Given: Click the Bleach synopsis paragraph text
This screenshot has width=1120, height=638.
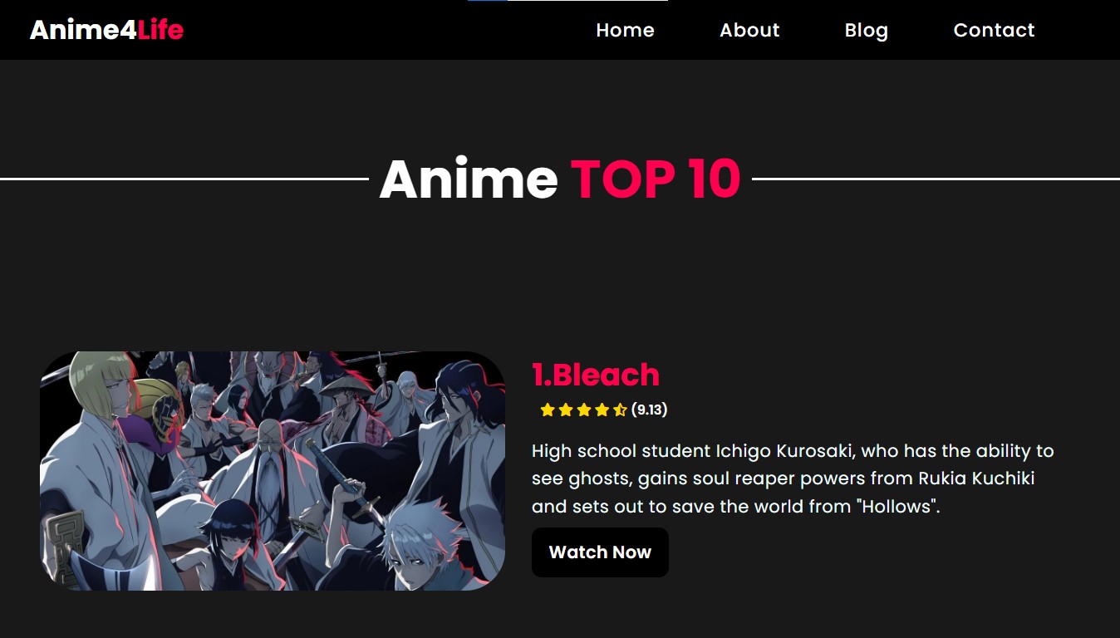Looking at the screenshot, I should (793, 478).
